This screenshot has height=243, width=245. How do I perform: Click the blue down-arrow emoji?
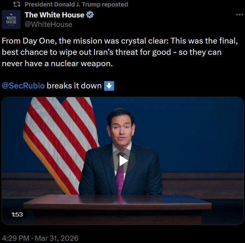coord(109,86)
